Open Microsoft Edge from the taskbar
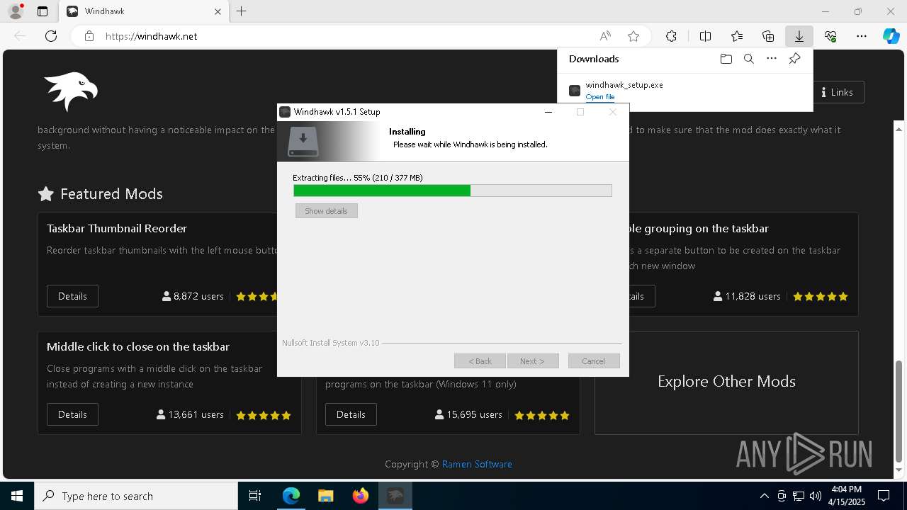This screenshot has width=907, height=510. [291, 496]
